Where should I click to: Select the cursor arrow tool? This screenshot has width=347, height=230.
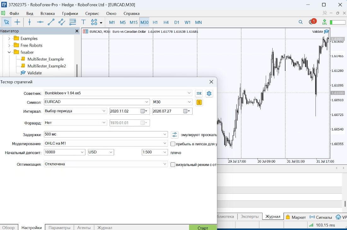coord(6,22)
